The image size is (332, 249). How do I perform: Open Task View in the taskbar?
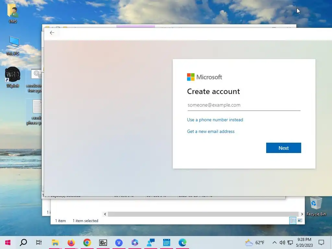39,243
